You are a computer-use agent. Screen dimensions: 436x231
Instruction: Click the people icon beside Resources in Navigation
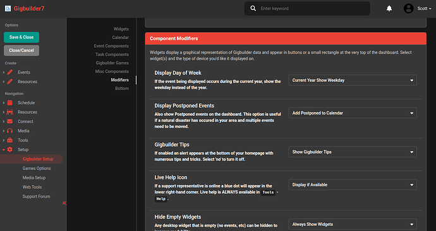(x=9, y=112)
